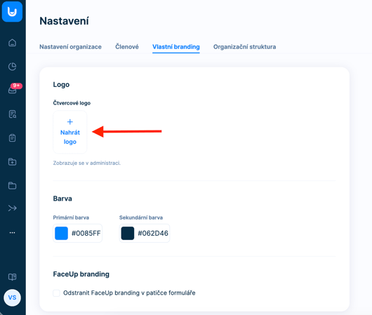Open the three-dots more menu in sidebar
This screenshot has height=315, width=372.
click(13, 233)
